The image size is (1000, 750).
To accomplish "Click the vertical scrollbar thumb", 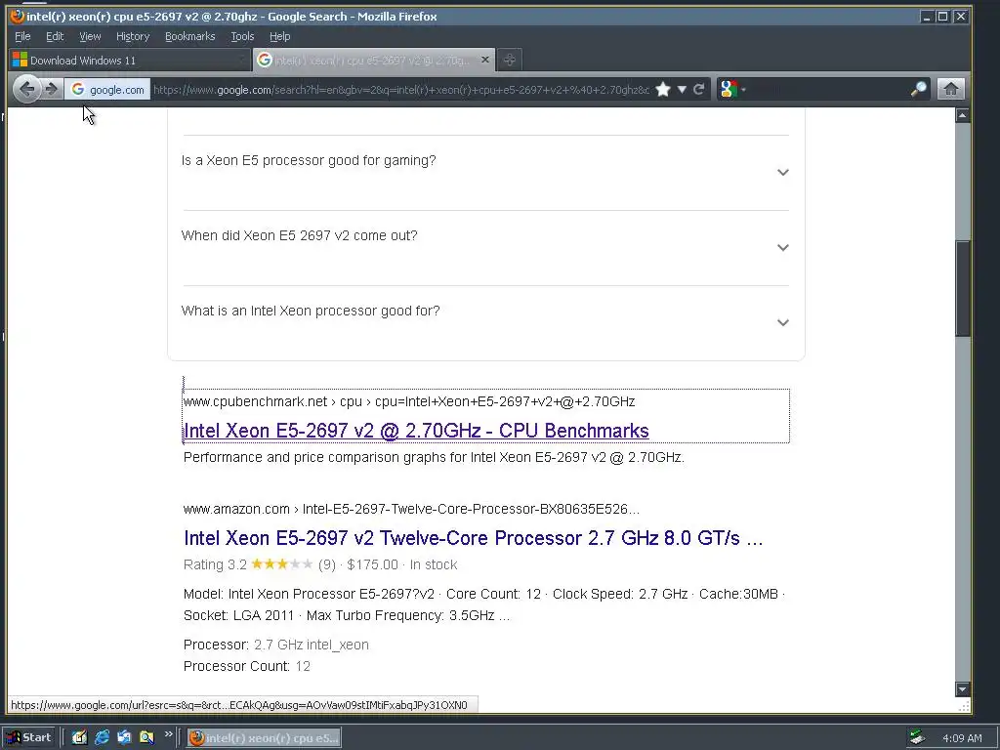I will click(x=962, y=288).
